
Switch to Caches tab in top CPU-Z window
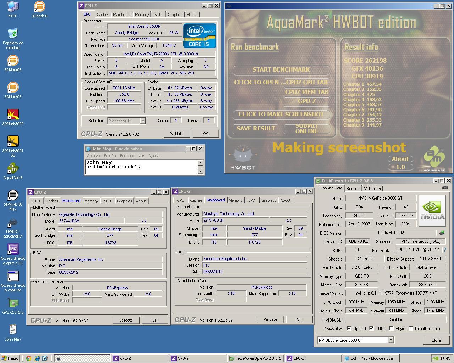click(x=103, y=15)
